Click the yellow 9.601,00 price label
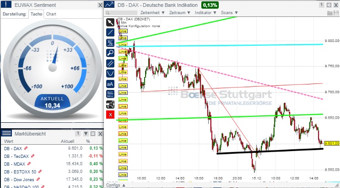 [332, 143]
